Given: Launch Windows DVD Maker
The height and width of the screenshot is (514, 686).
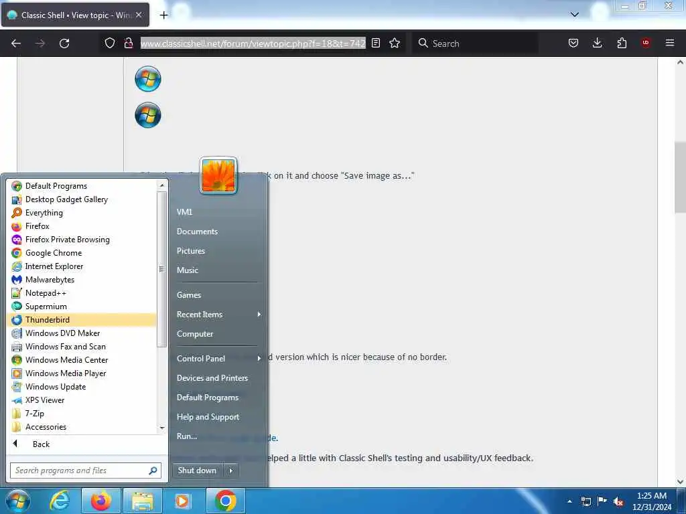Looking at the screenshot, I should (x=82, y=333).
